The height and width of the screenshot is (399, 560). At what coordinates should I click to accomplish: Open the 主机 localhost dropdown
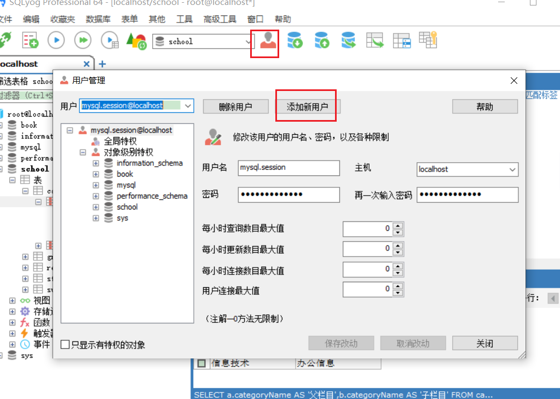click(512, 169)
